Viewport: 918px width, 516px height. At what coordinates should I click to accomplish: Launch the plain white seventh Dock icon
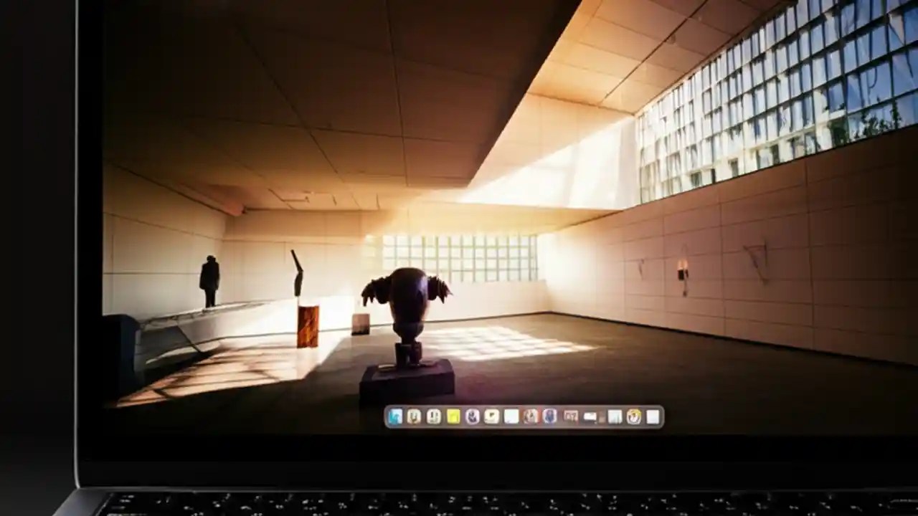click(x=510, y=418)
